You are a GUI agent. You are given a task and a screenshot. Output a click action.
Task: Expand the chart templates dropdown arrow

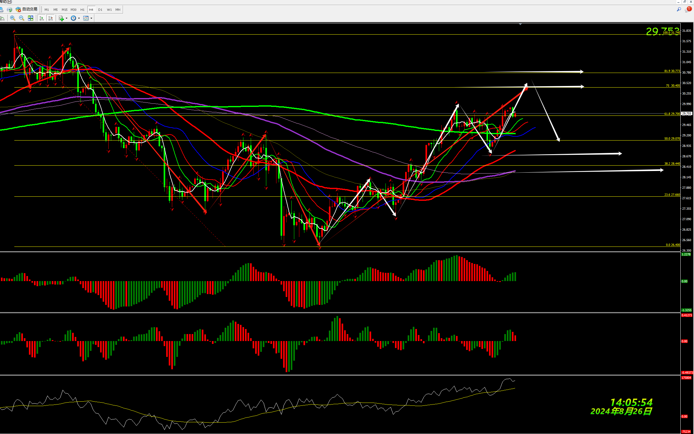point(92,18)
